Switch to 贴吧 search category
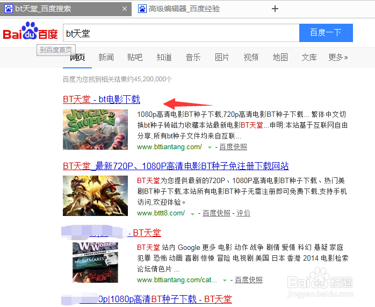The height and width of the screenshot is (307, 375). (x=135, y=58)
